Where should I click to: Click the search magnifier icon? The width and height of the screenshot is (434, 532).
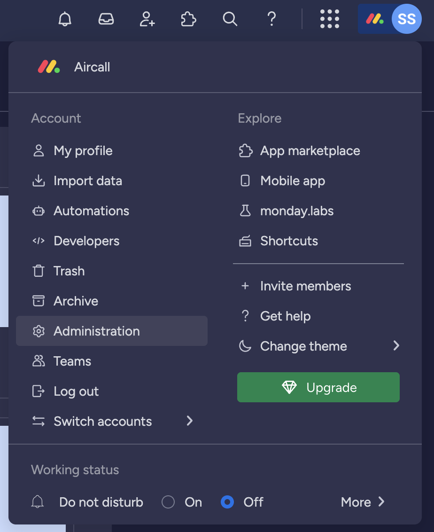230,19
